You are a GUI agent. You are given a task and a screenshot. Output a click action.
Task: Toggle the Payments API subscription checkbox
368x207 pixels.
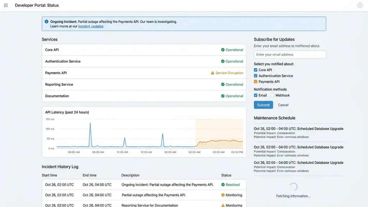tap(256, 82)
